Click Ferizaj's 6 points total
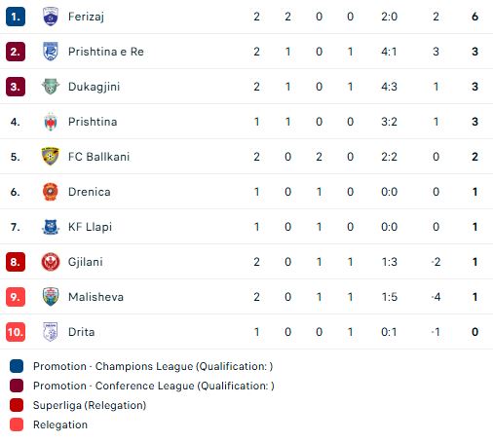 tap(474, 17)
